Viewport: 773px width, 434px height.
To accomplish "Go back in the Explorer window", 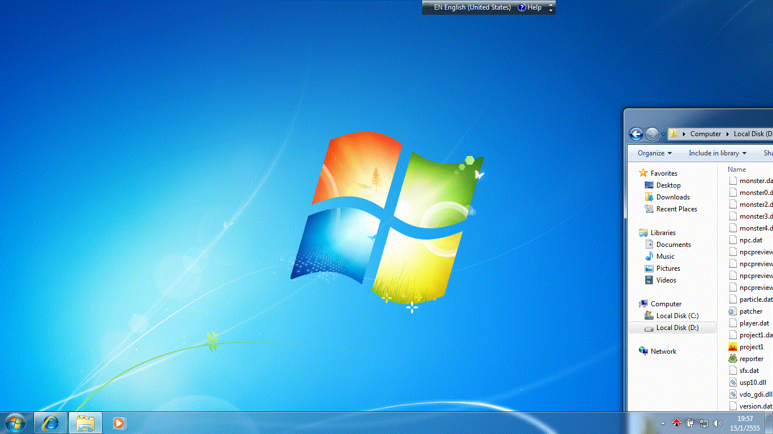I will click(x=636, y=134).
